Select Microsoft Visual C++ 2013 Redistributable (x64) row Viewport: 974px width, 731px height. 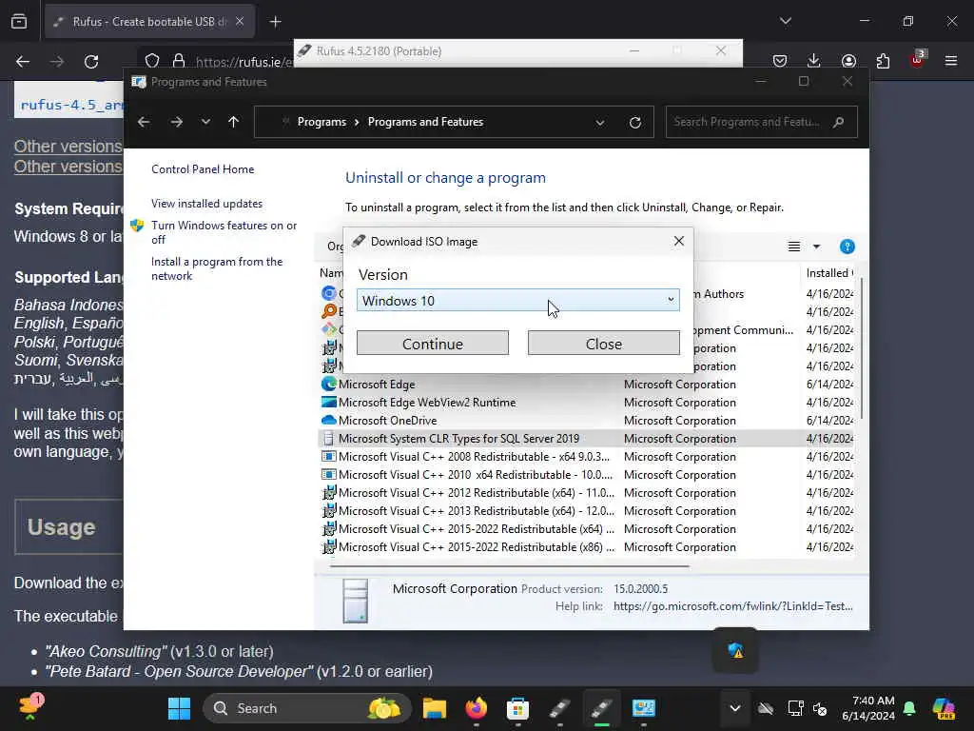pos(586,510)
